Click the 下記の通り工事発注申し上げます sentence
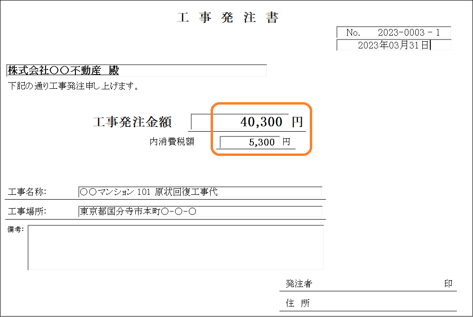 pyautogui.click(x=74, y=86)
